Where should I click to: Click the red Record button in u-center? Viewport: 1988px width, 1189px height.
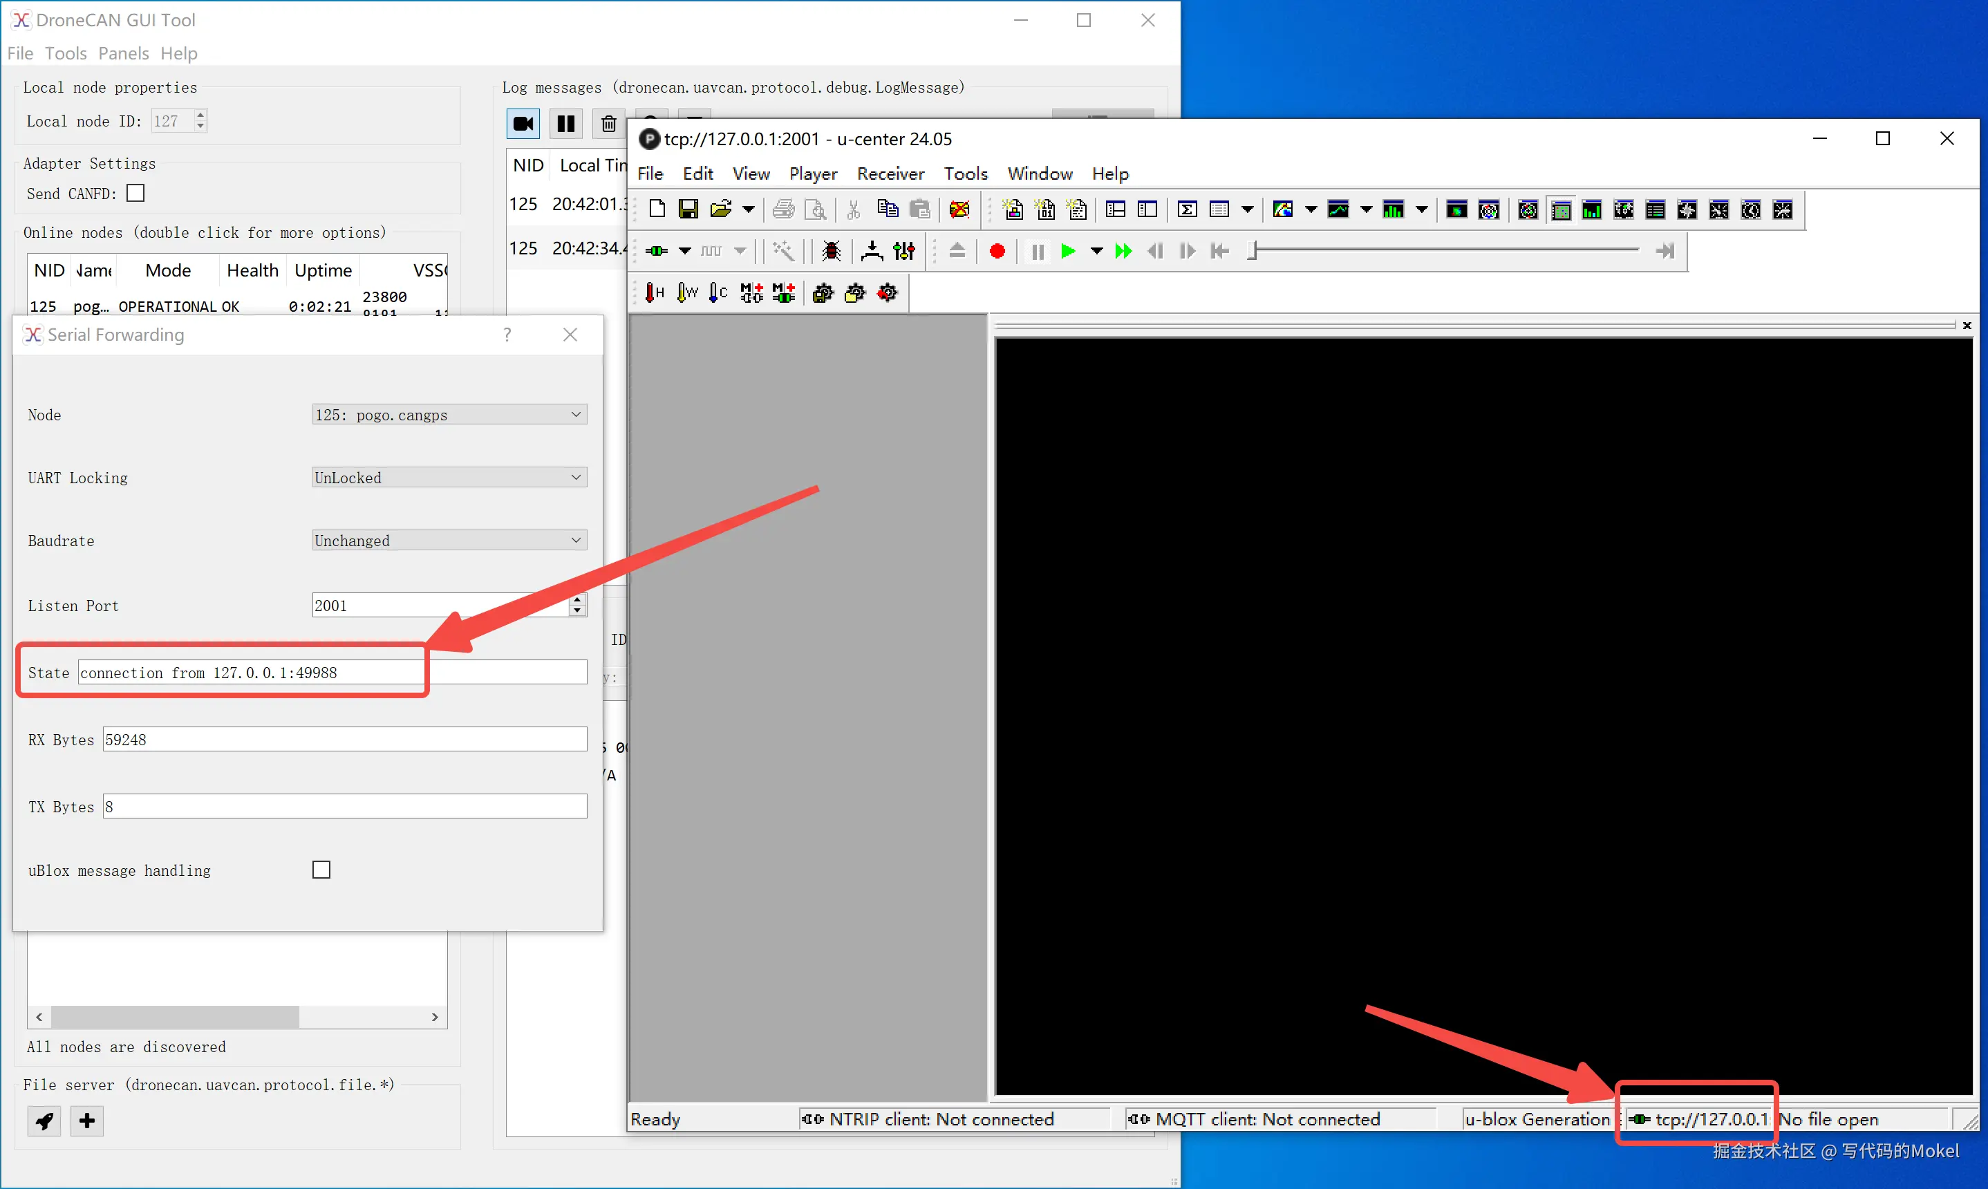coord(996,252)
